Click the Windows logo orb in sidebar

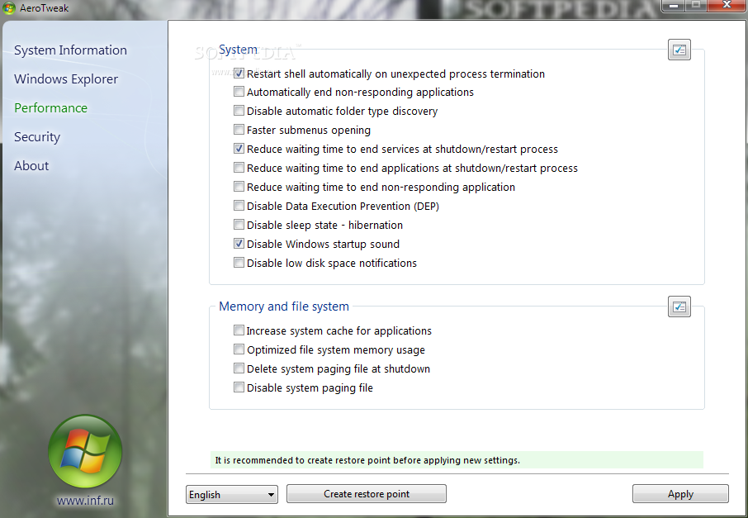pos(85,451)
